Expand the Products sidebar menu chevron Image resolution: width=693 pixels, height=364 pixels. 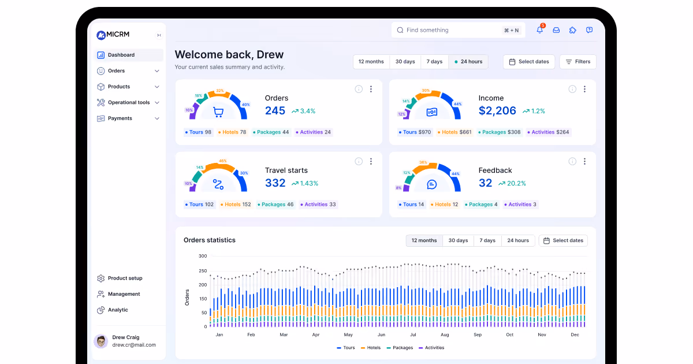(x=157, y=87)
